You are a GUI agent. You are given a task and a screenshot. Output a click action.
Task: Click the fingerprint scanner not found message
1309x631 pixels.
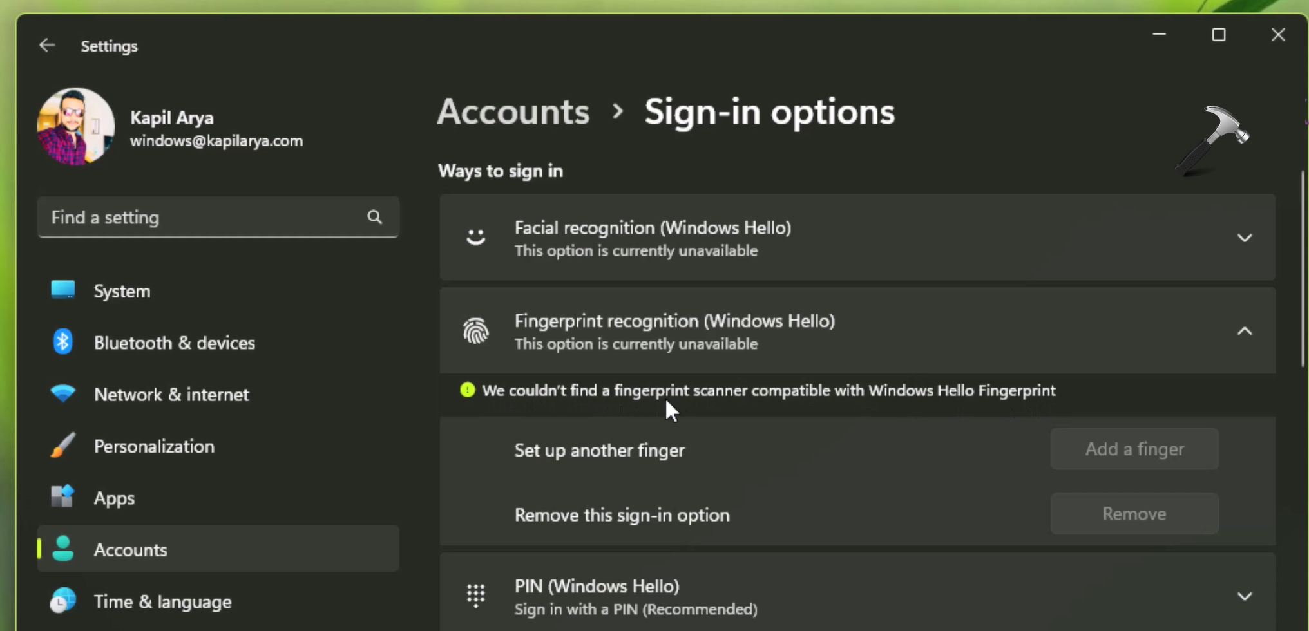tap(769, 390)
